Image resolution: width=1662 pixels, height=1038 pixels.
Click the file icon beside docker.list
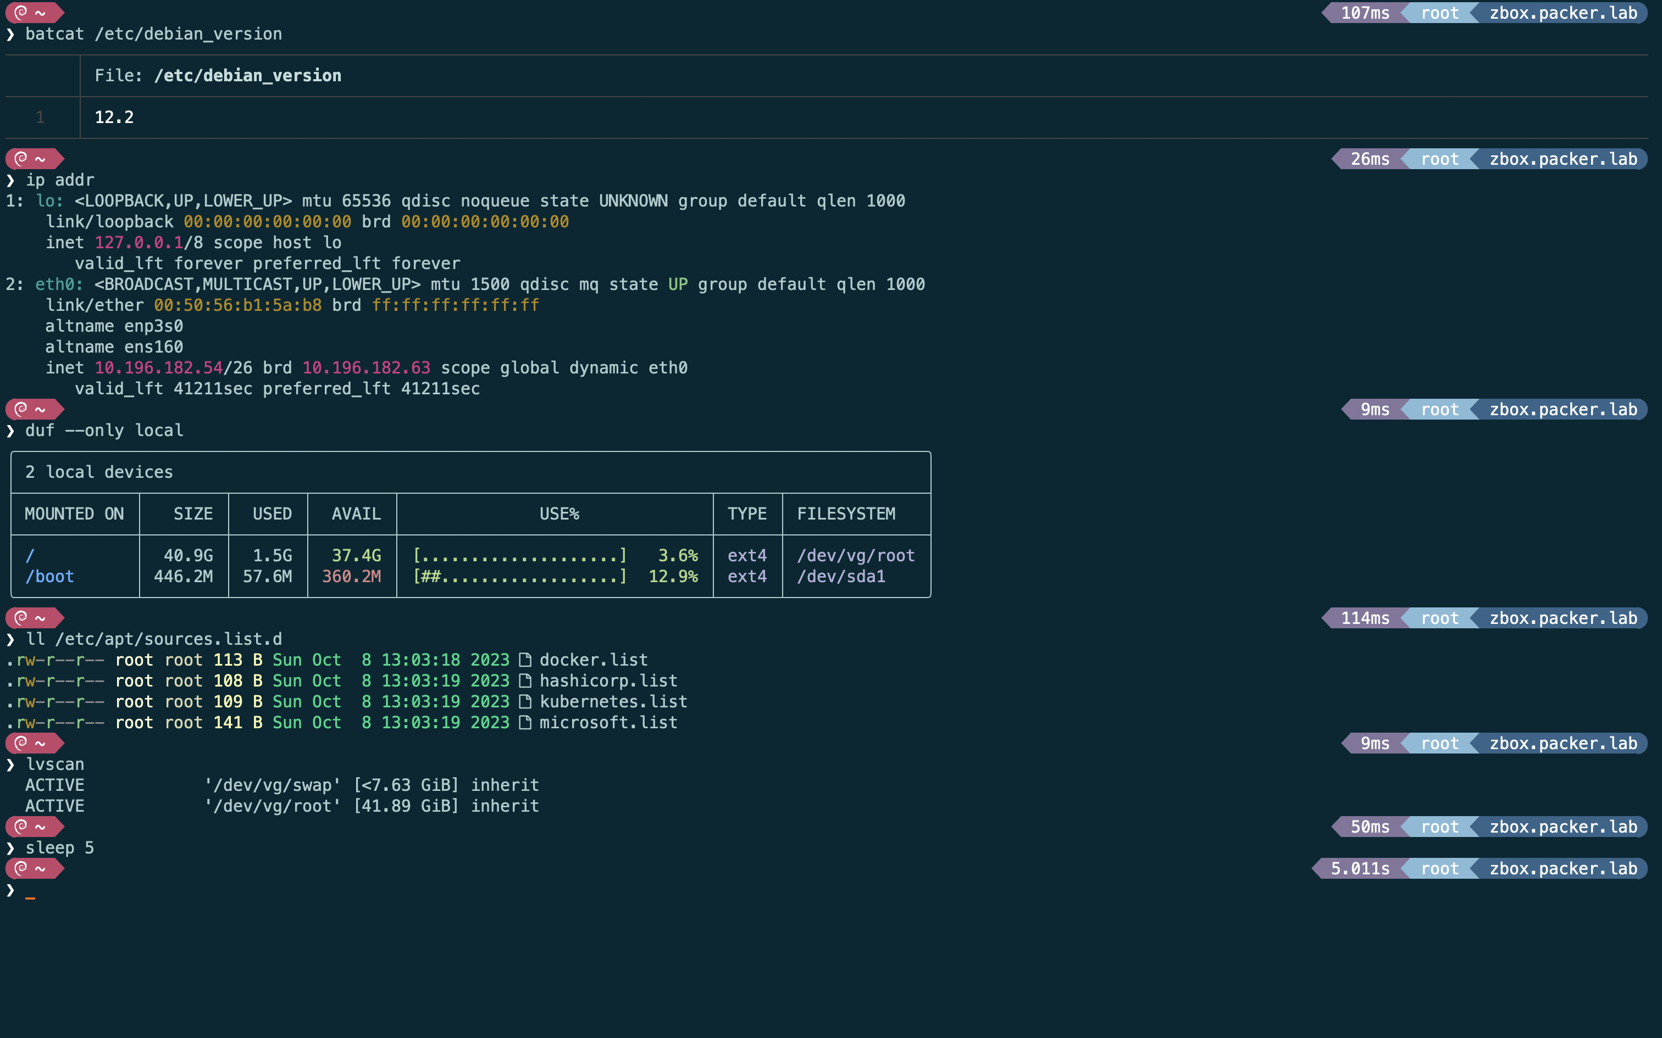525,660
